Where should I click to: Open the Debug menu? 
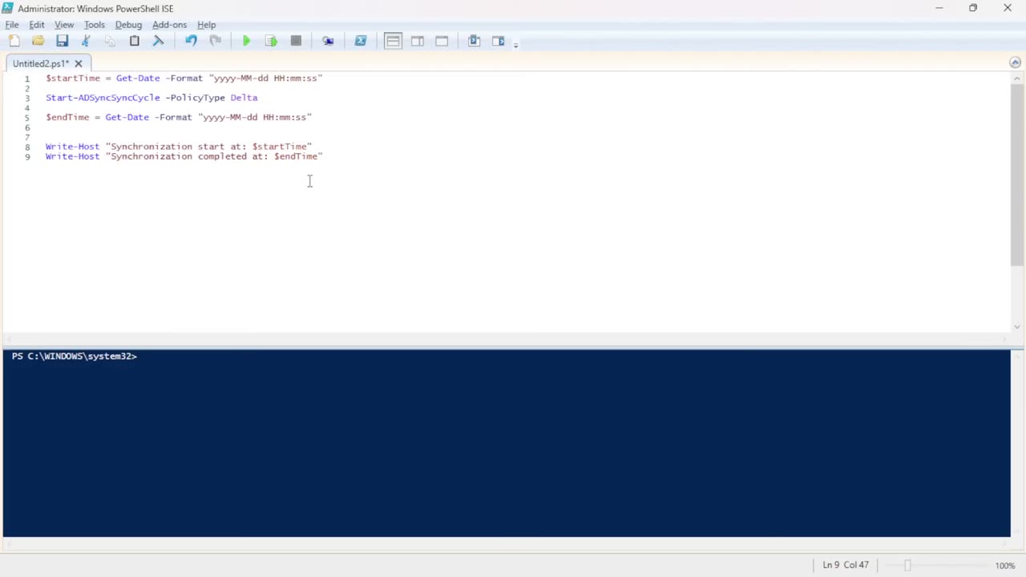pyautogui.click(x=128, y=25)
